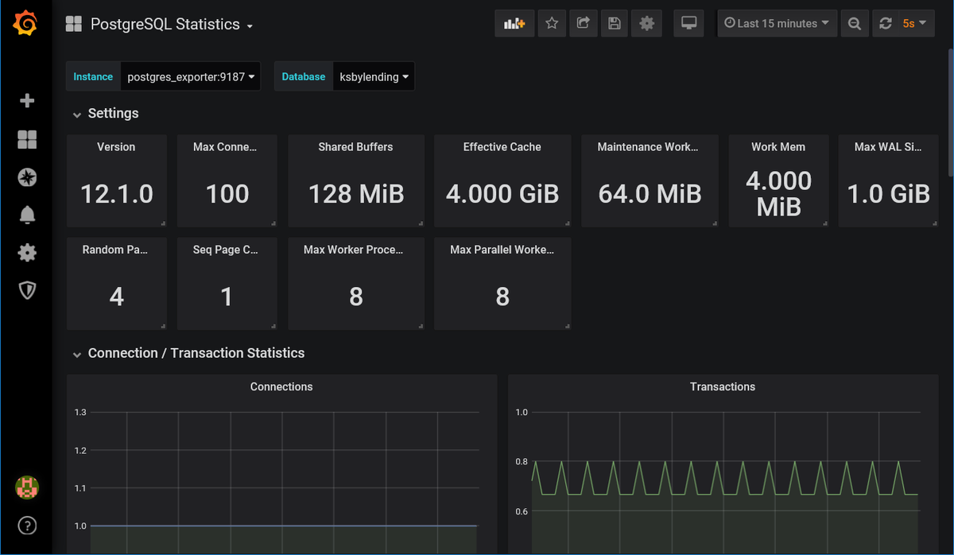The width and height of the screenshot is (954, 555).
Task: Click the Seq Page C... panel title
Action: pyautogui.click(x=227, y=250)
